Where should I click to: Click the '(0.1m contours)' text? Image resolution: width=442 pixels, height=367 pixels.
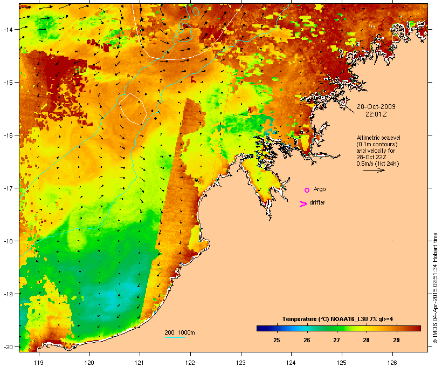pyautogui.click(x=377, y=144)
